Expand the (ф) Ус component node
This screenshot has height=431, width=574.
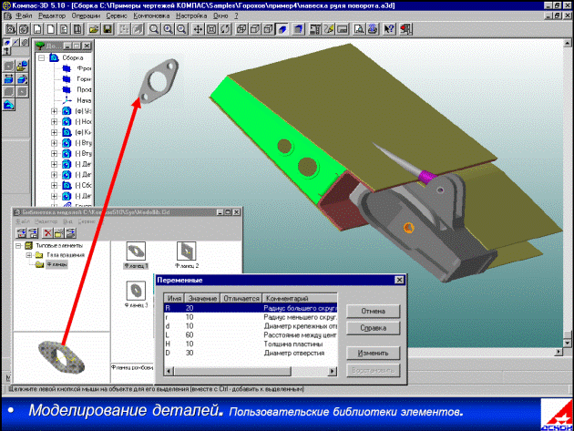(x=54, y=111)
